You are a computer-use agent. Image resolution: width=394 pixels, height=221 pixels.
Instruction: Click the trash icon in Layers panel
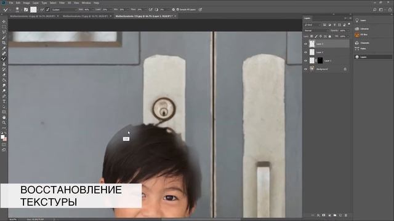(346, 215)
